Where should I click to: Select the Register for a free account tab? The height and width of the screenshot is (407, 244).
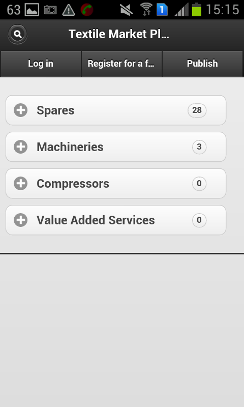tap(121, 64)
